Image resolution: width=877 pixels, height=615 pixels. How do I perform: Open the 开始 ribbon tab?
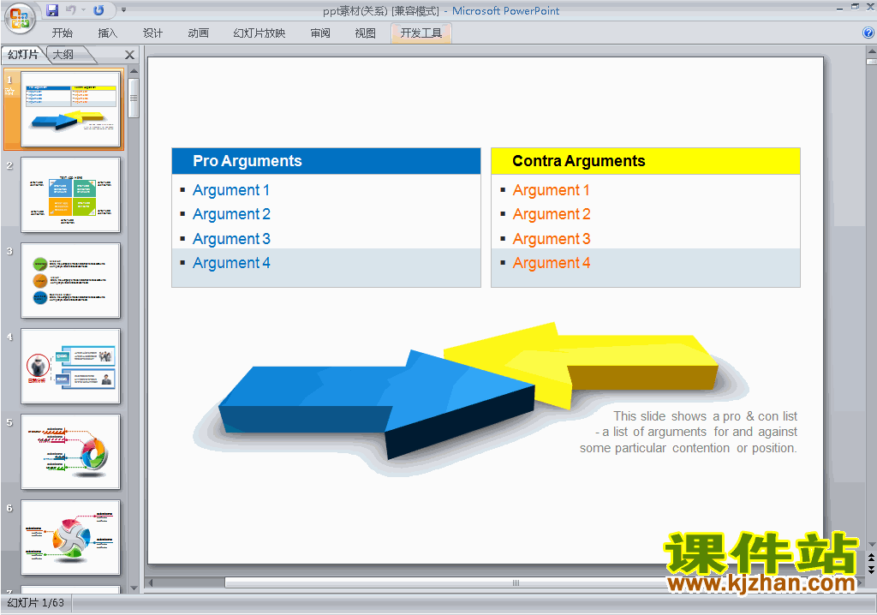62,33
